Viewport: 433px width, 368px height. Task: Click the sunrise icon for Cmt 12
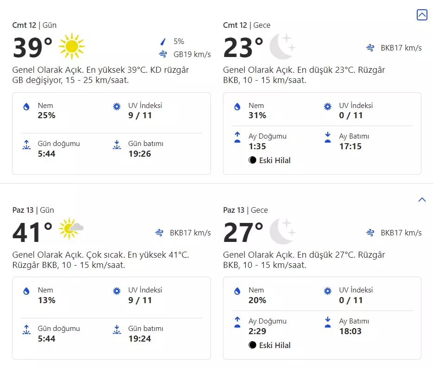[26, 145]
